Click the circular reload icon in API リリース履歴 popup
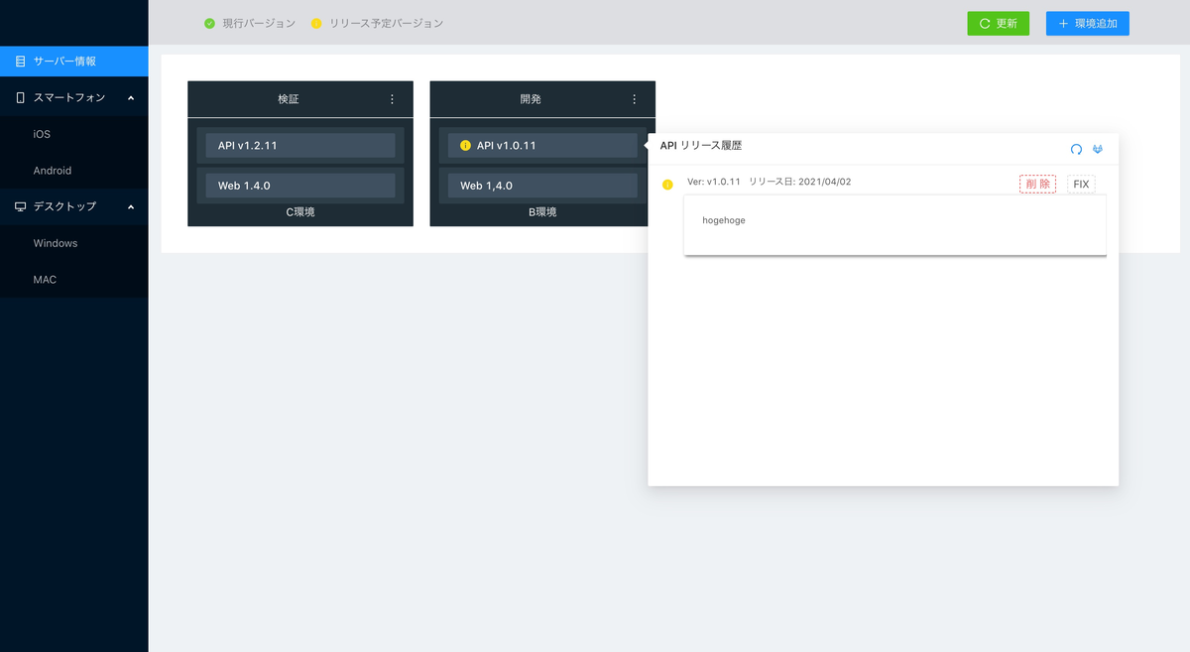The height and width of the screenshot is (652, 1190). (1076, 149)
